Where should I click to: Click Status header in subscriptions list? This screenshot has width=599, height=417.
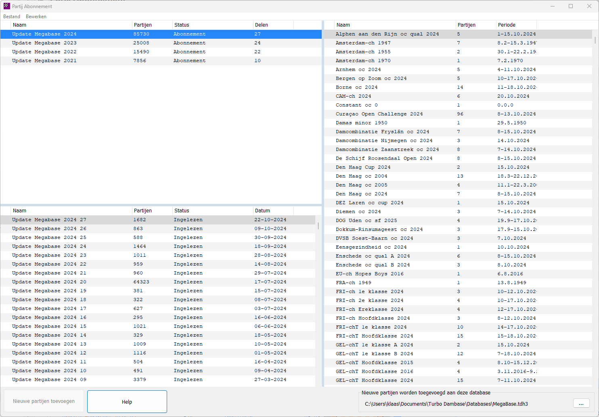pyautogui.click(x=213, y=25)
